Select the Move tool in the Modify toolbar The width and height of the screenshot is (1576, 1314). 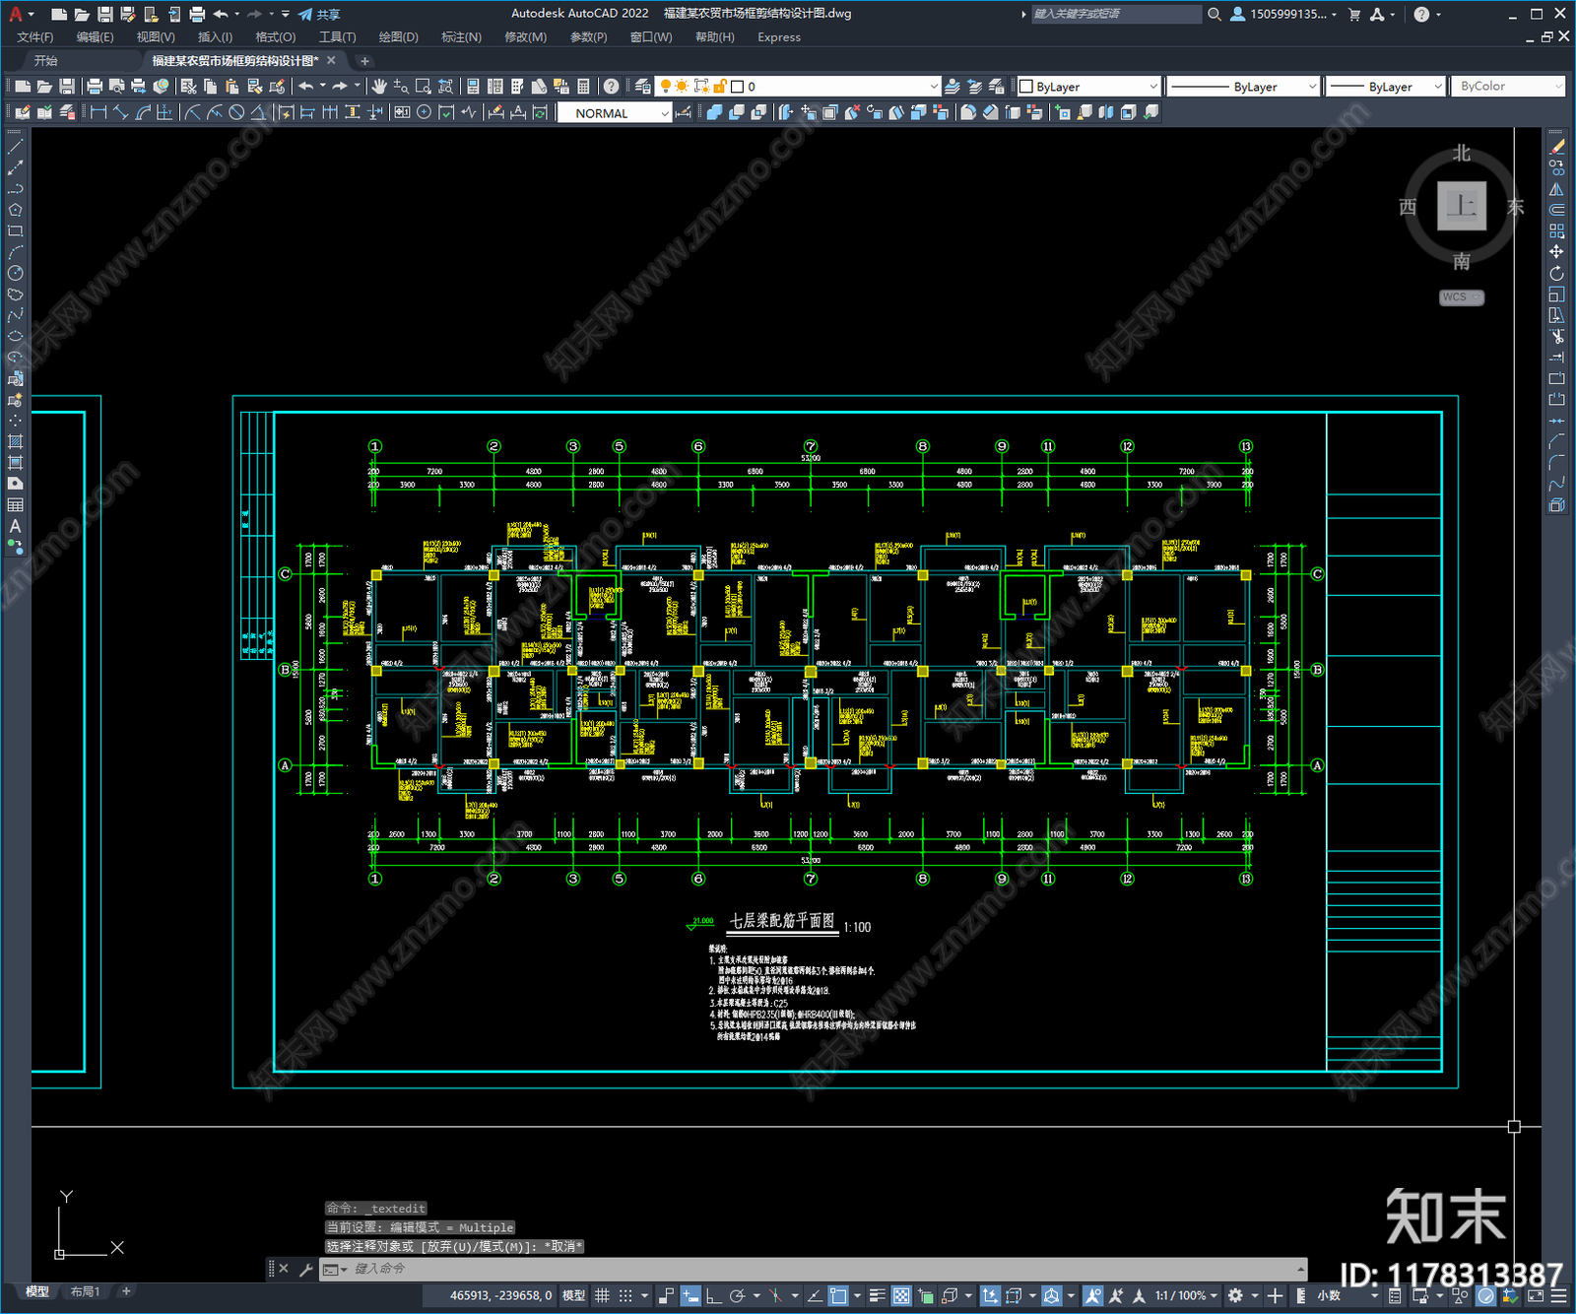[x=1556, y=252]
